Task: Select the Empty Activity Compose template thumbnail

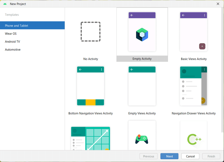Action: point(142,32)
